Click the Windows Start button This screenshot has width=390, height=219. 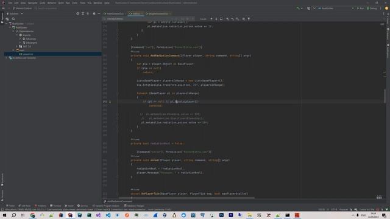tap(4, 215)
